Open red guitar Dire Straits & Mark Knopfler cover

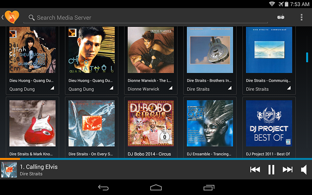pyautogui.click(x=32, y=123)
